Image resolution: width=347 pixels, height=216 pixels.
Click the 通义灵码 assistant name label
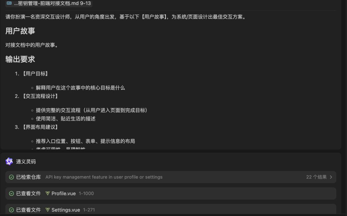click(26, 162)
